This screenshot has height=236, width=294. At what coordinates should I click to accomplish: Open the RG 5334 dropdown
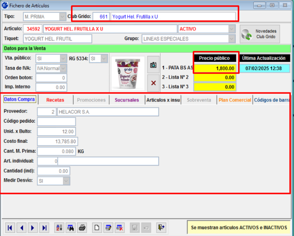point(104,59)
